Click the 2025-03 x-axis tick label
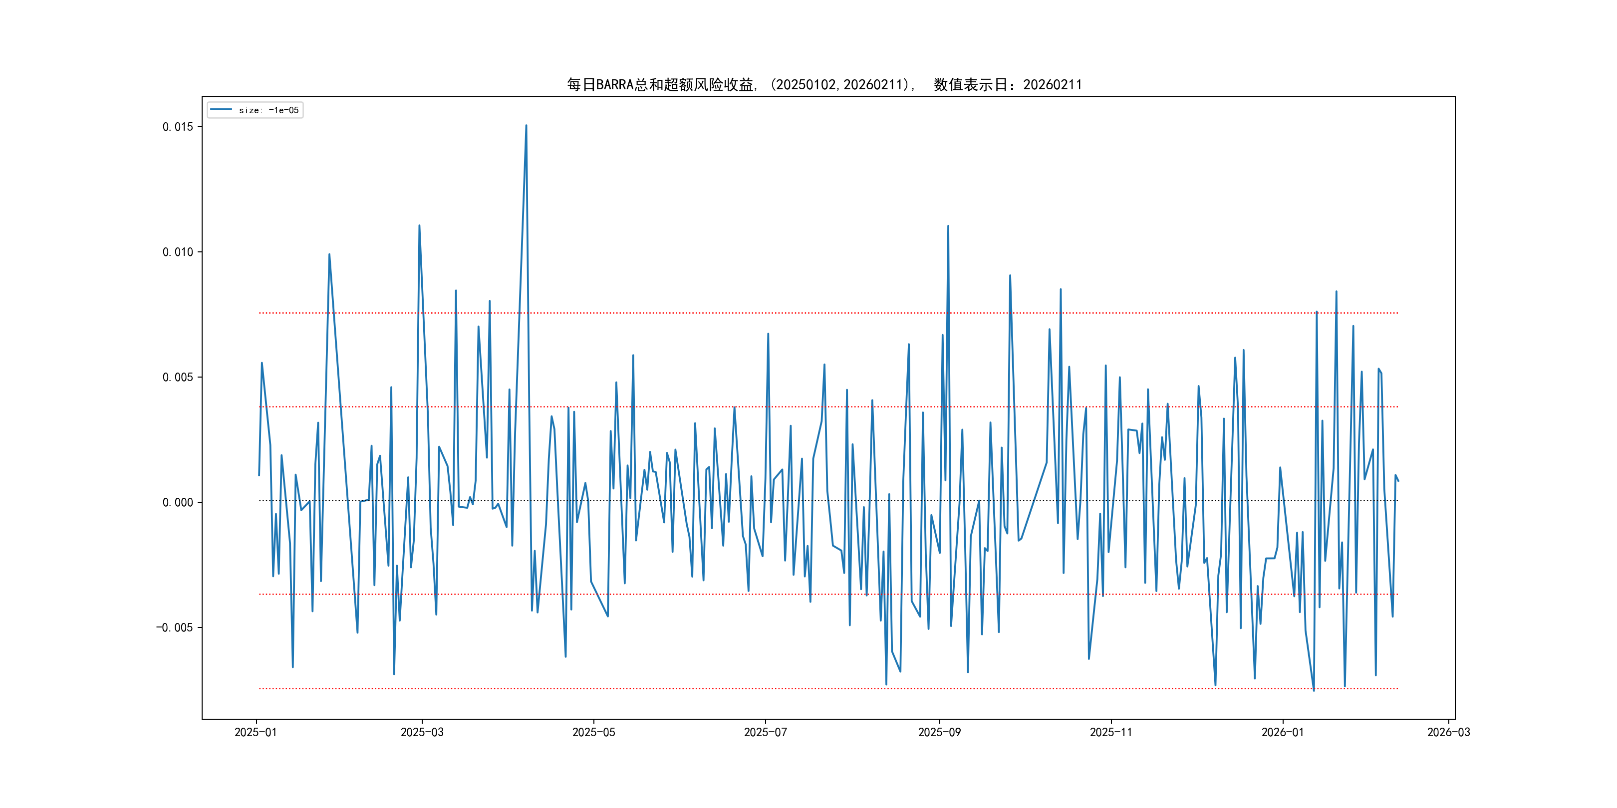The image size is (1617, 808). click(x=422, y=732)
